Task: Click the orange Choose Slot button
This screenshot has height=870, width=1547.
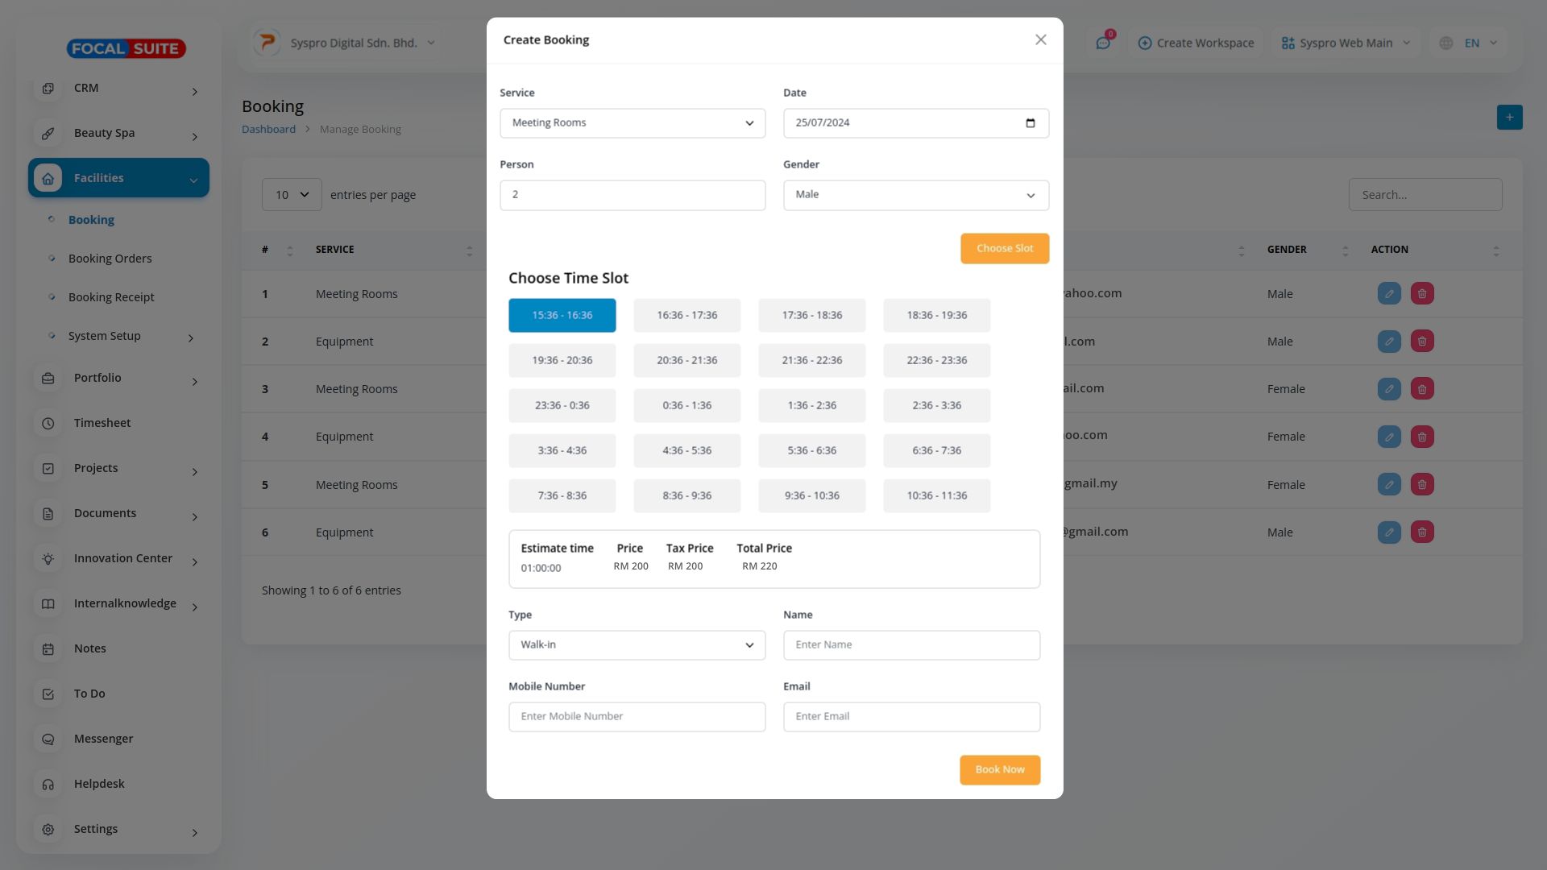Action: [x=1004, y=249]
